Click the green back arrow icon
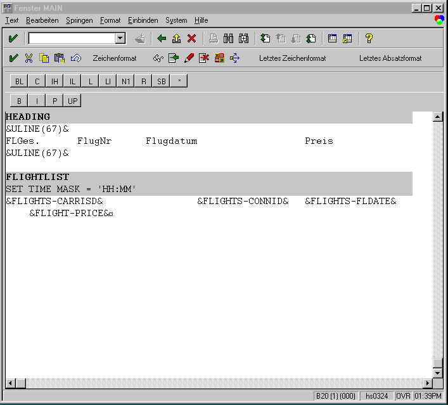 pos(162,39)
